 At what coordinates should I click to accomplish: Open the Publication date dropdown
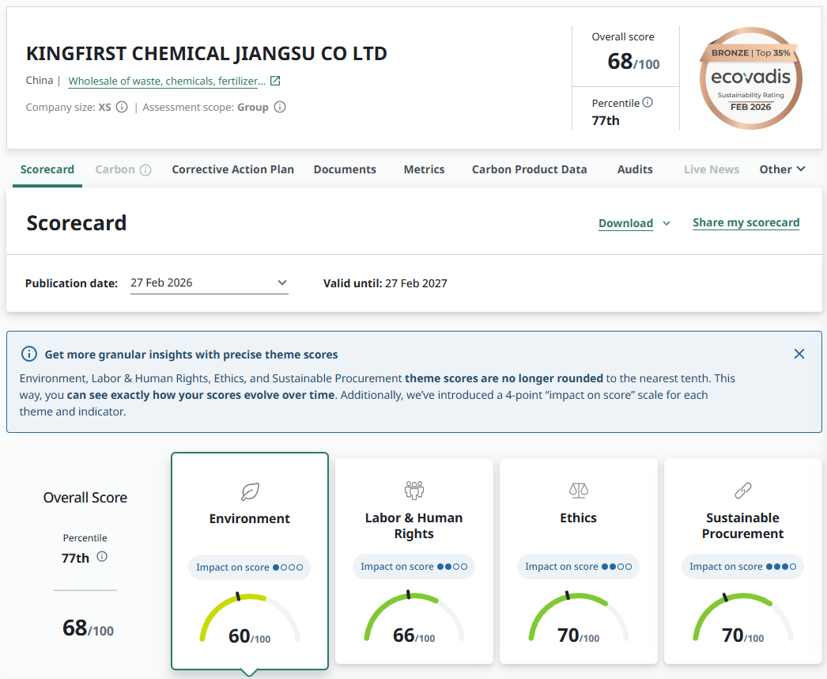tap(209, 283)
